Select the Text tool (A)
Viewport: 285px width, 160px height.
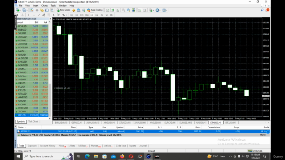(x=53, y=15)
